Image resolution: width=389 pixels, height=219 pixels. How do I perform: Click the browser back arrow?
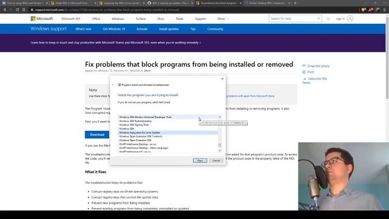click(4, 10)
